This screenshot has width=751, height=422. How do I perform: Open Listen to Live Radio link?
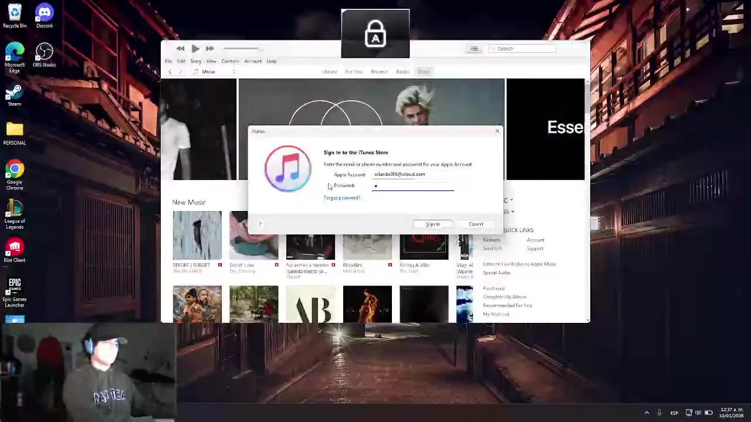point(520,264)
